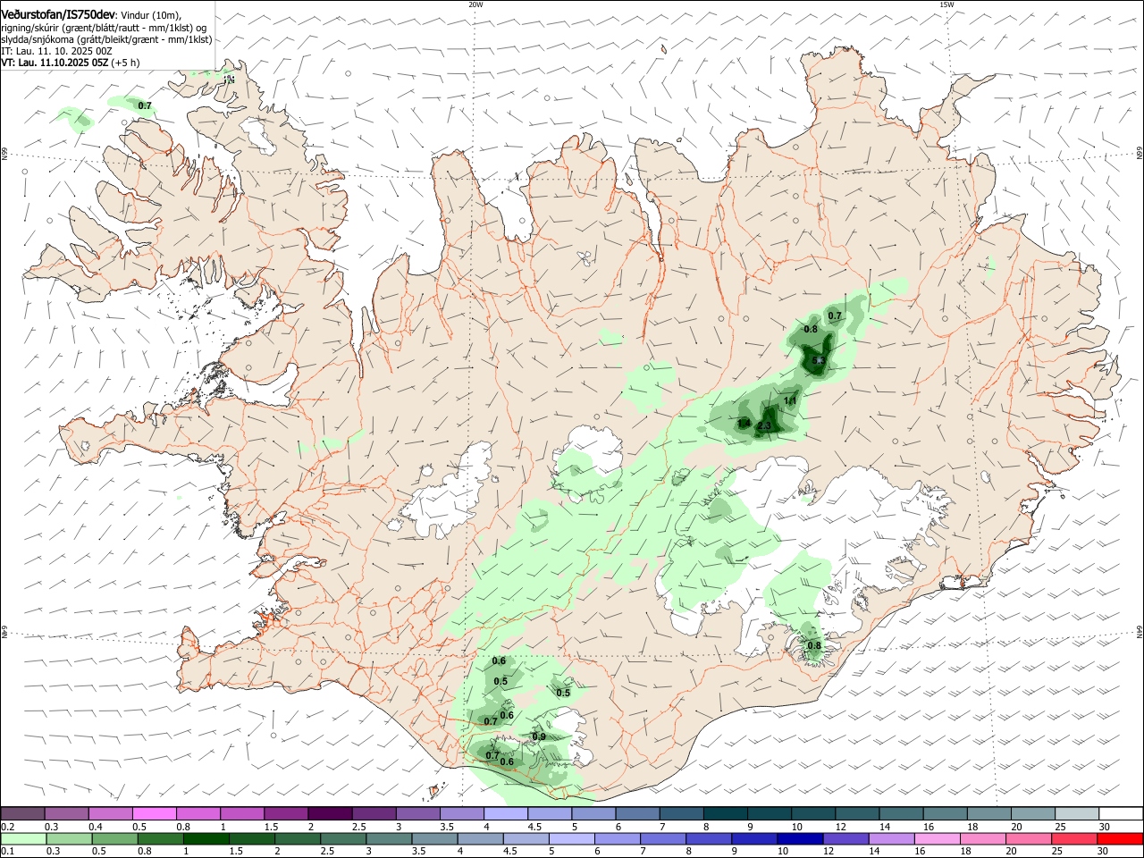Click the 2.3 precipitation value on the map
This screenshot has width=1144, height=858.
[764, 427]
